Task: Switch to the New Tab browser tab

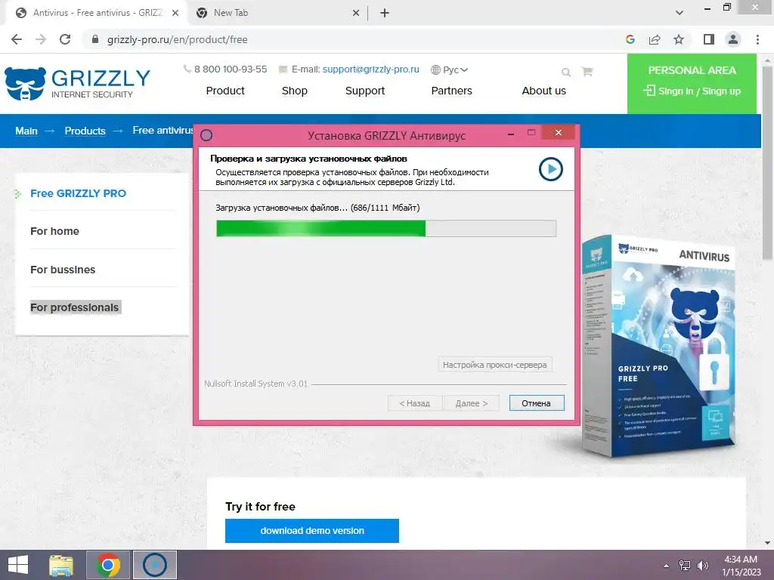Action: (x=277, y=13)
